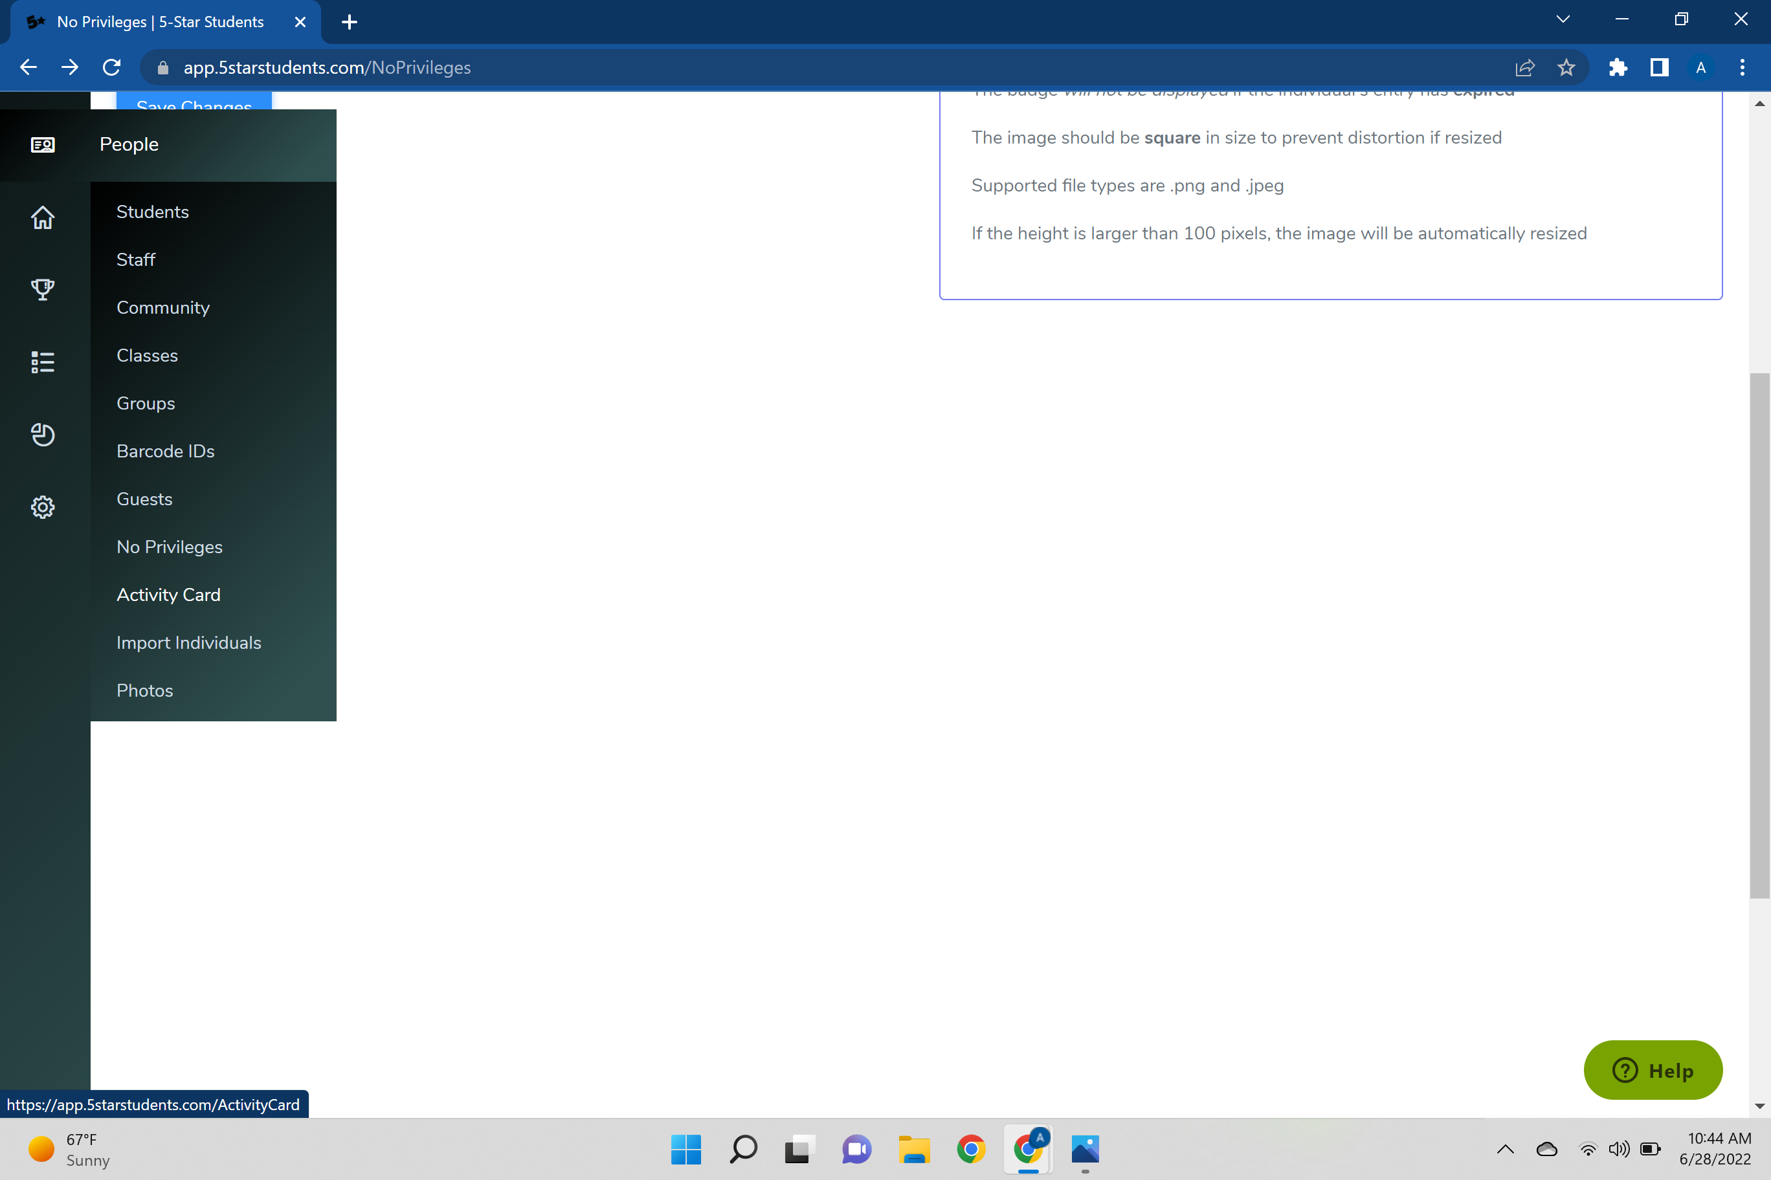Select No Privileges in People menu

pos(170,547)
